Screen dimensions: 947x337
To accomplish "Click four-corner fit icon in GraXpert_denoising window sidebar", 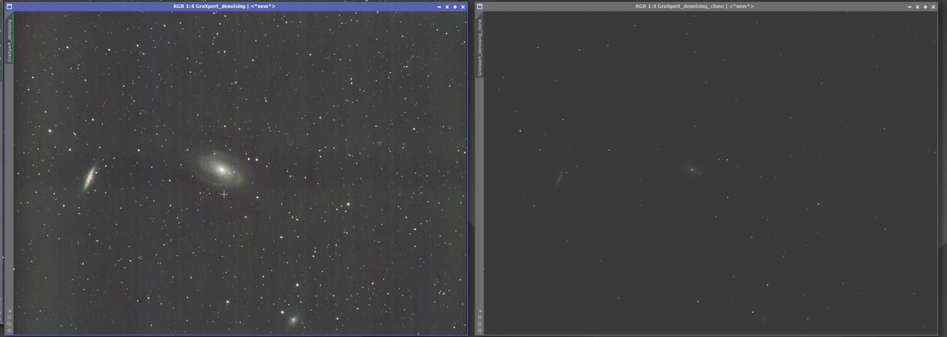I will point(9,317).
